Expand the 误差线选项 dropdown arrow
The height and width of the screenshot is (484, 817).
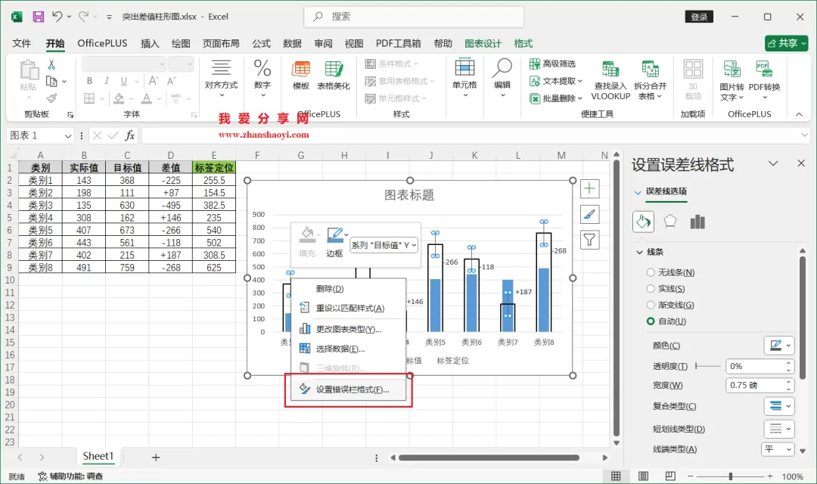(x=637, y=192)
